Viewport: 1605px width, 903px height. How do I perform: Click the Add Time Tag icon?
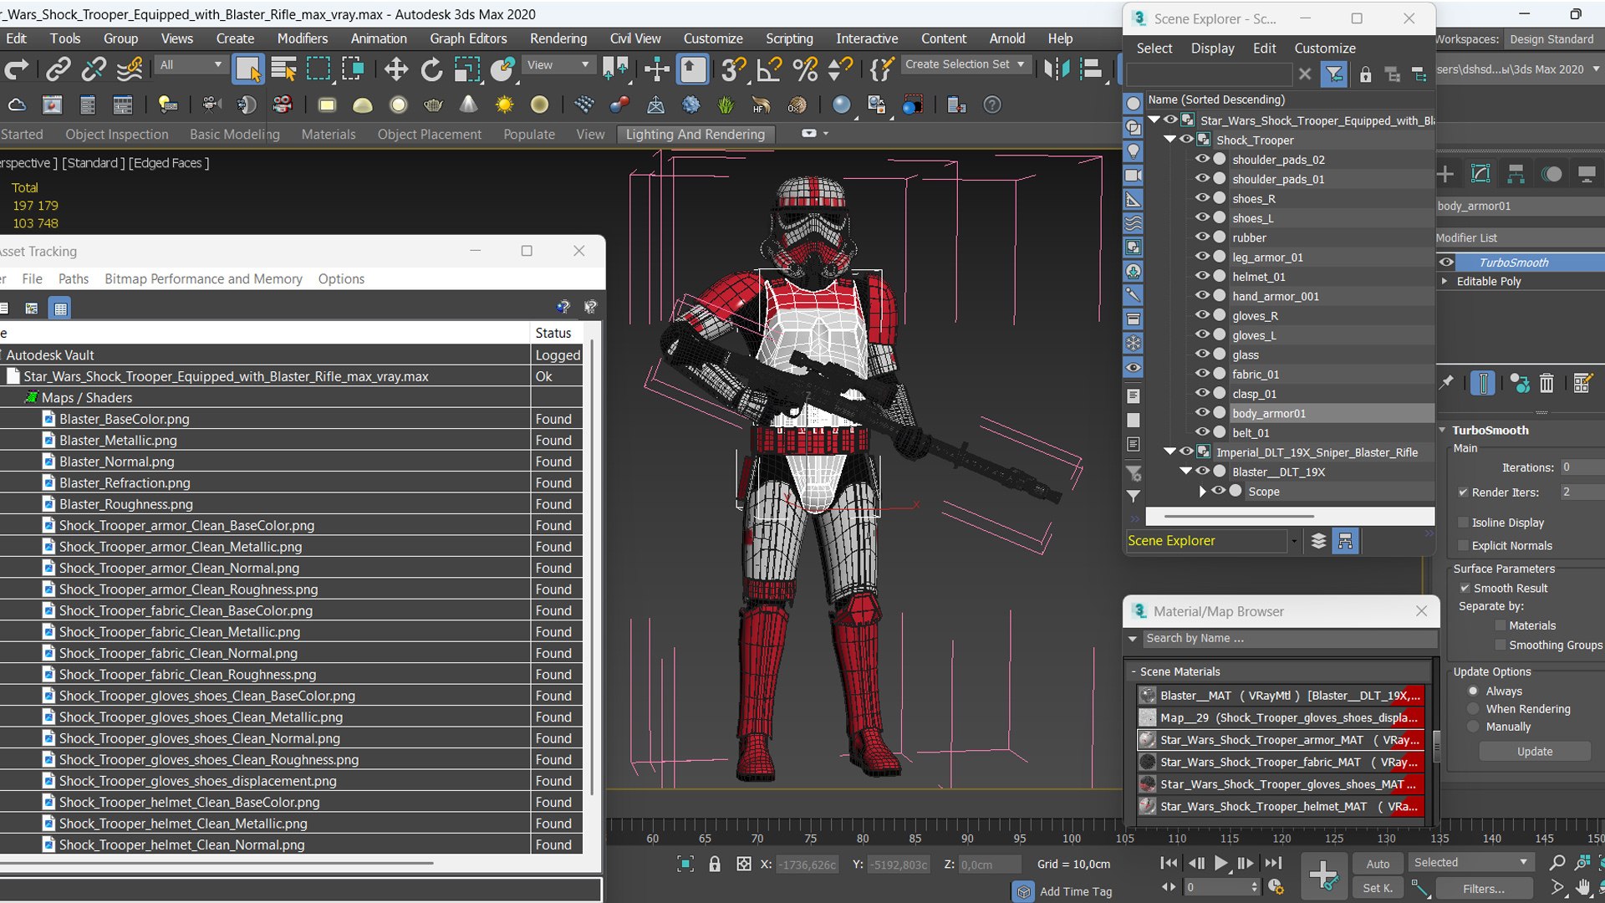pyautogui.click(x=1023, y=891)
